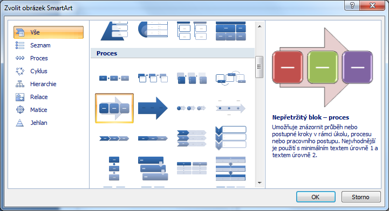Open the dialog help question mark button
This screenshot has height=211, width=389.
[352, 5]
